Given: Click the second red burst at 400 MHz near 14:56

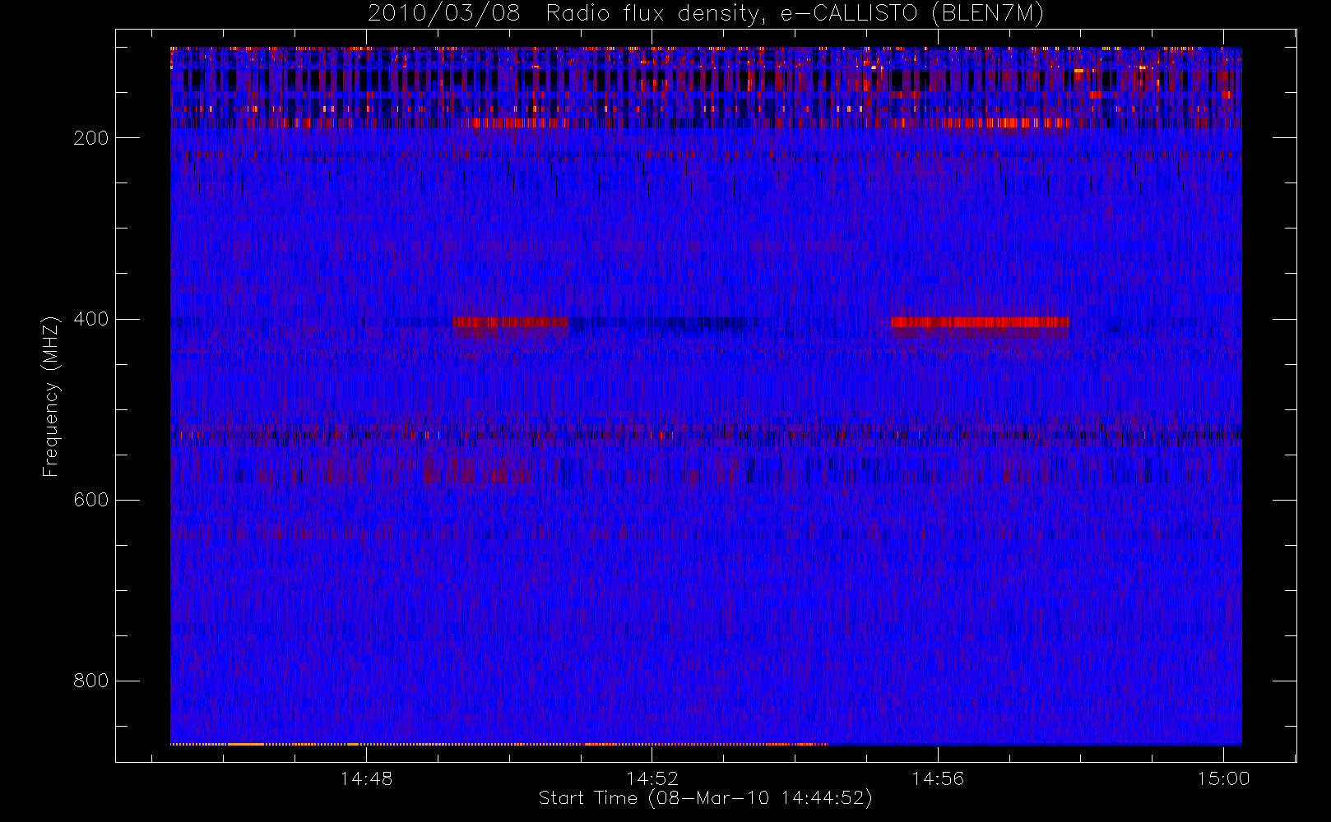Looking at the screenshot, I should click(x=980, y=322).
